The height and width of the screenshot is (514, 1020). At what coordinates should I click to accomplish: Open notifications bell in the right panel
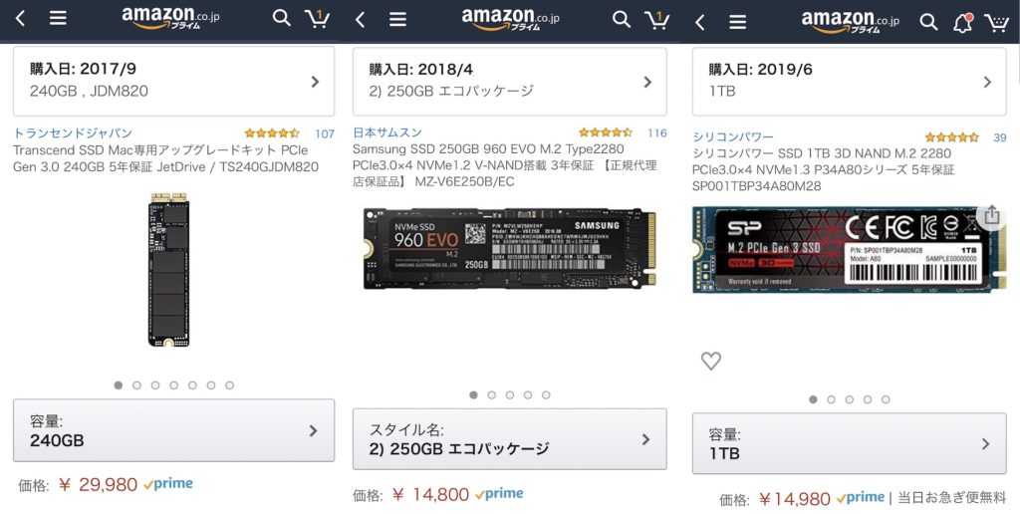tap(962, 22)
